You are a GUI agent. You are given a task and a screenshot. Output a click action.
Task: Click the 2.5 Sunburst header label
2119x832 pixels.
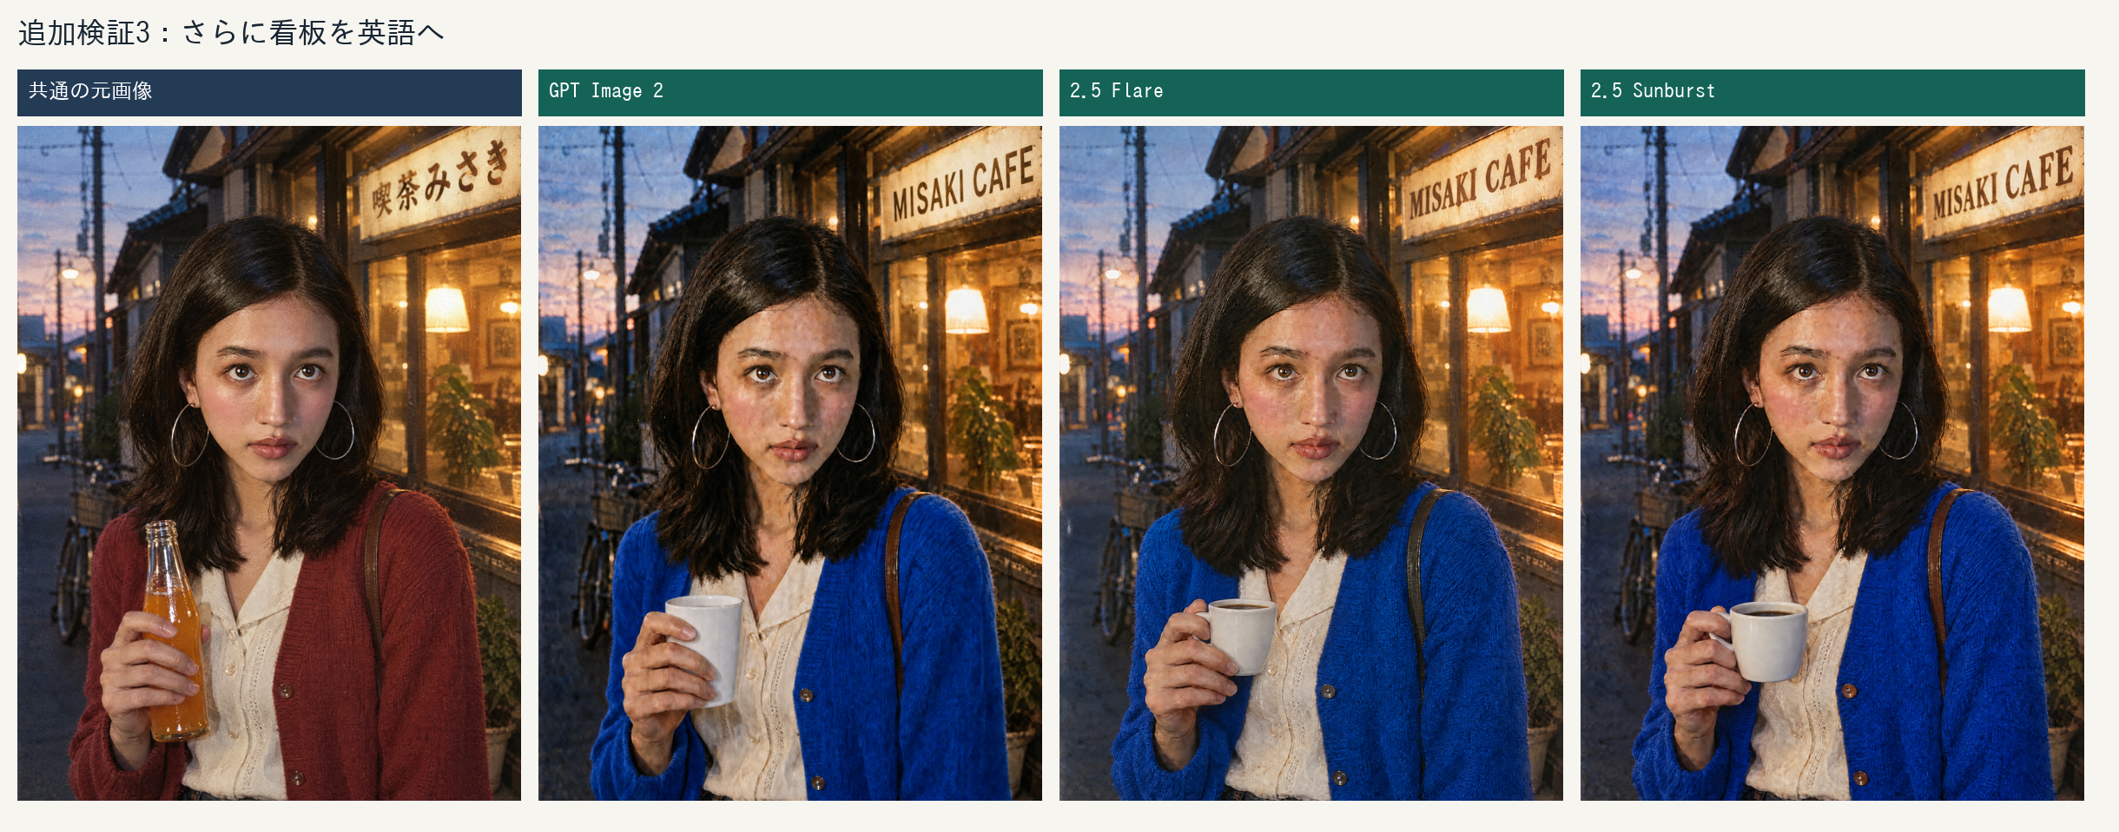click(x=1832, y=92)
